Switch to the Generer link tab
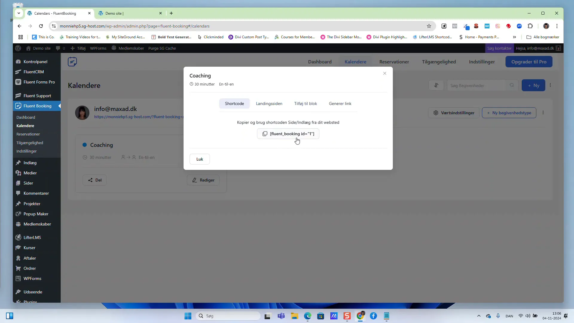Image resolution: width=574 pixels, height=323 pixels. (340, 103)
